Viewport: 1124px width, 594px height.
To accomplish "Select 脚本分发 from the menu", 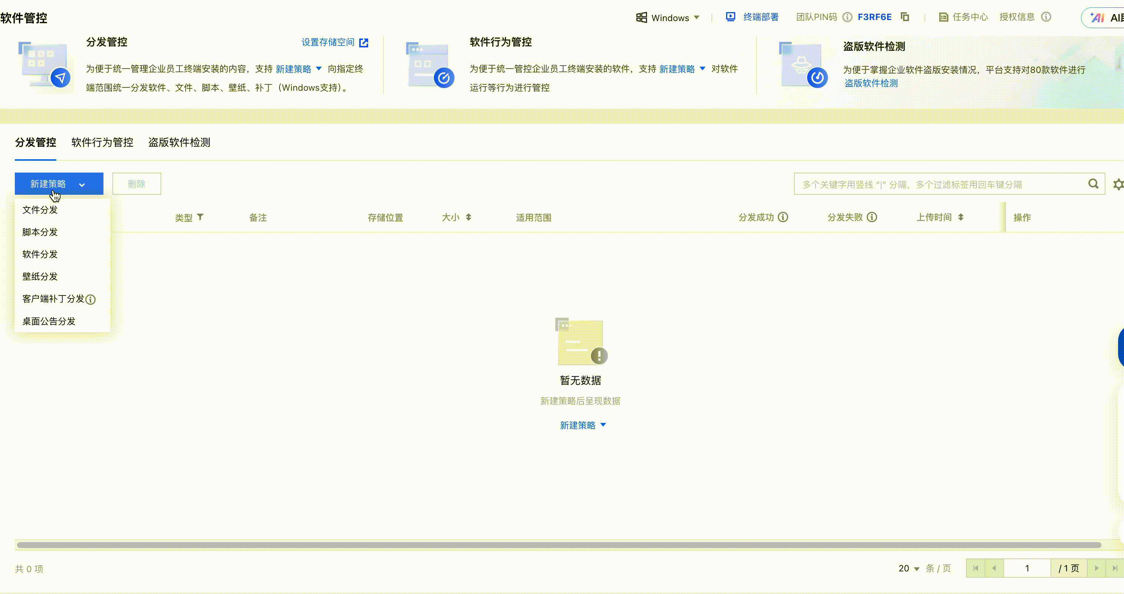I will coord(40,232).
